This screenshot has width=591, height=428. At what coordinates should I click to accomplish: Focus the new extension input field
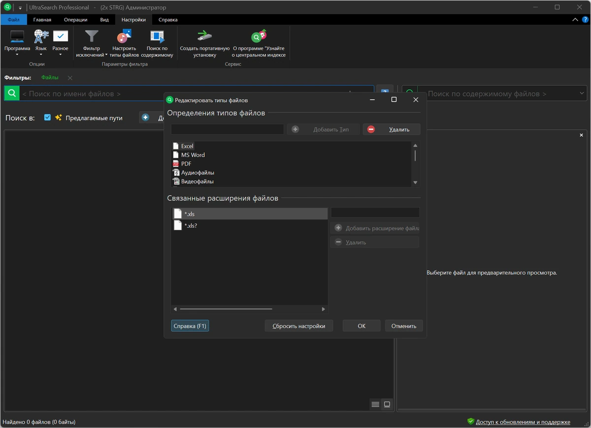[x=375, y=213]
